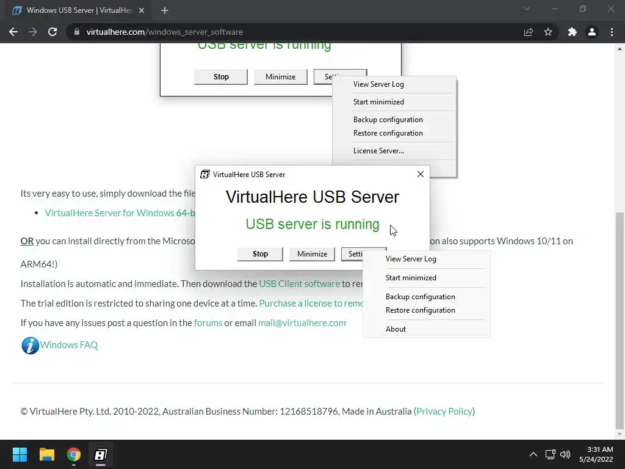Viewport: 625px width, 469px height.
Task: Open Purchase a license link
Action: click(x=311, y=304)
